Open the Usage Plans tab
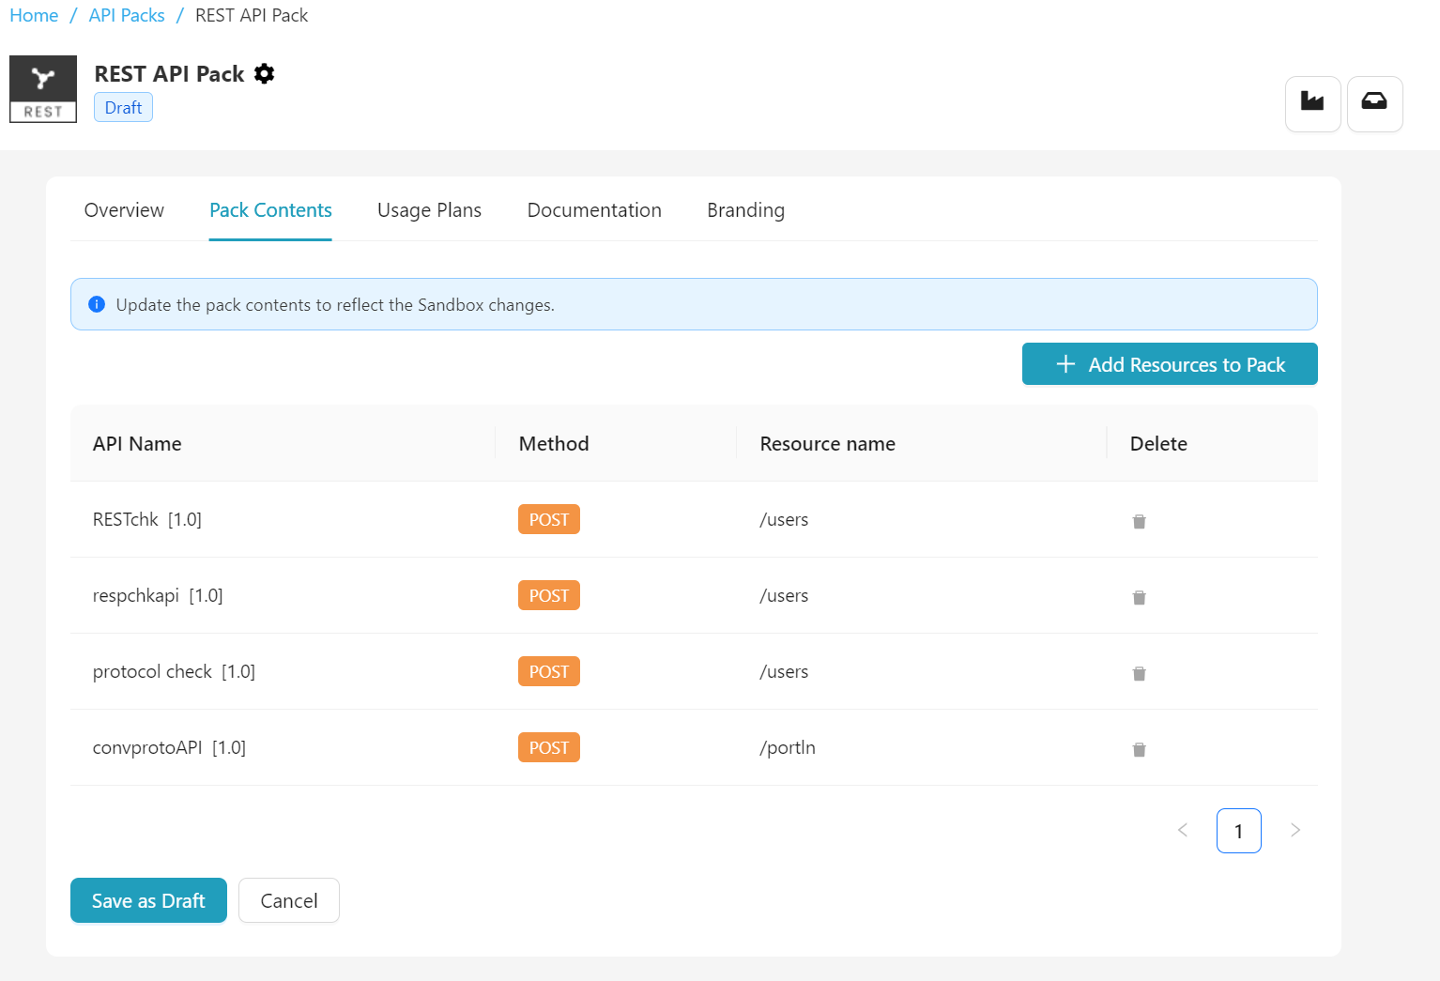Viewport: 1440px width, 981px height. click(429, 210)
